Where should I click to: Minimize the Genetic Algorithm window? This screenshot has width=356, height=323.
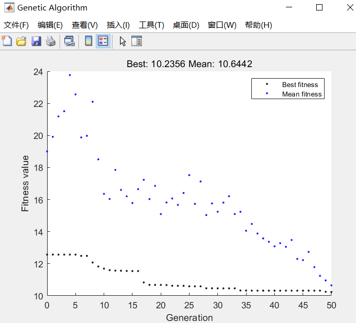pos(289,7)
